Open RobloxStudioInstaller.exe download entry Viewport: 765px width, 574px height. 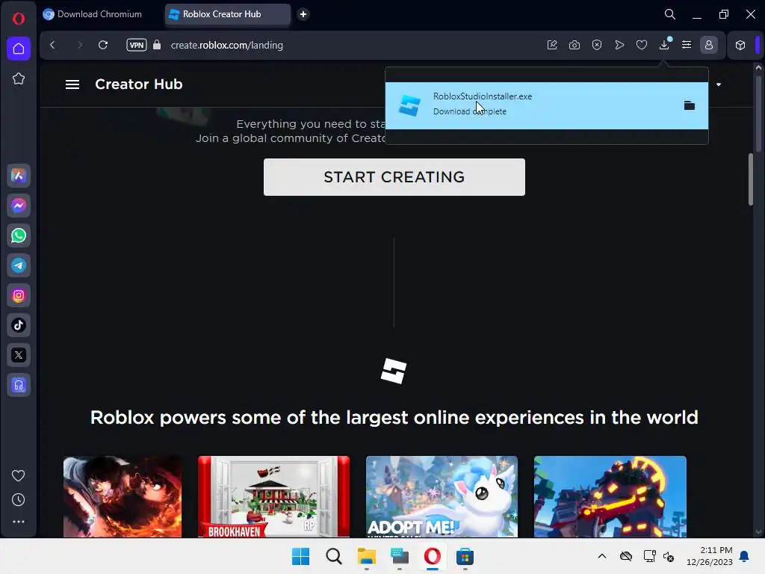547,105
